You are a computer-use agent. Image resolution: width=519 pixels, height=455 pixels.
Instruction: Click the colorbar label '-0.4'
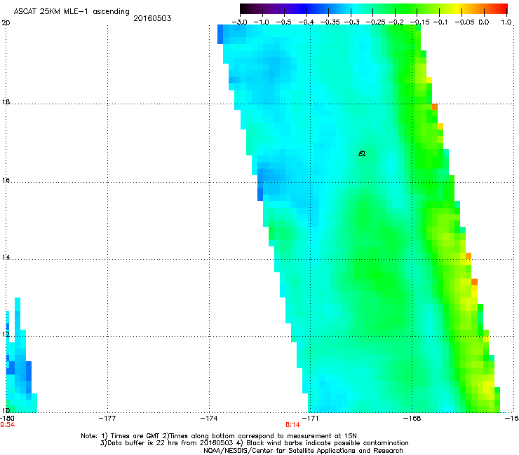pos(306,22)
